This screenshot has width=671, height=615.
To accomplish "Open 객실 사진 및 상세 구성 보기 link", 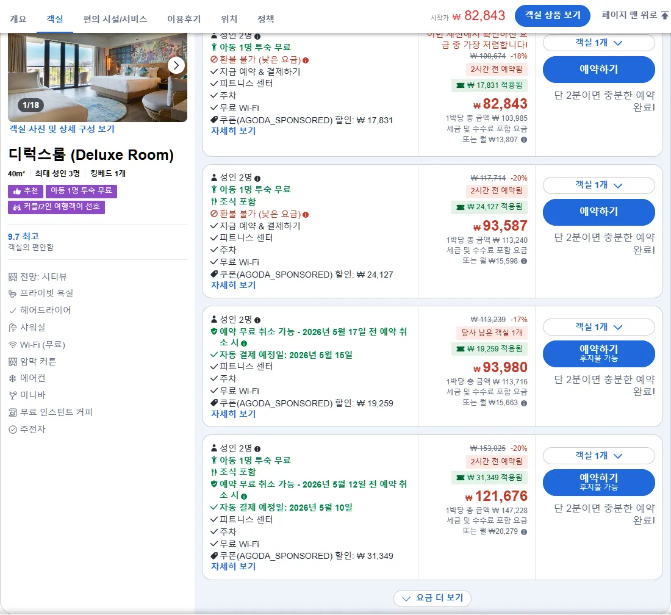I will pos(62,129).
